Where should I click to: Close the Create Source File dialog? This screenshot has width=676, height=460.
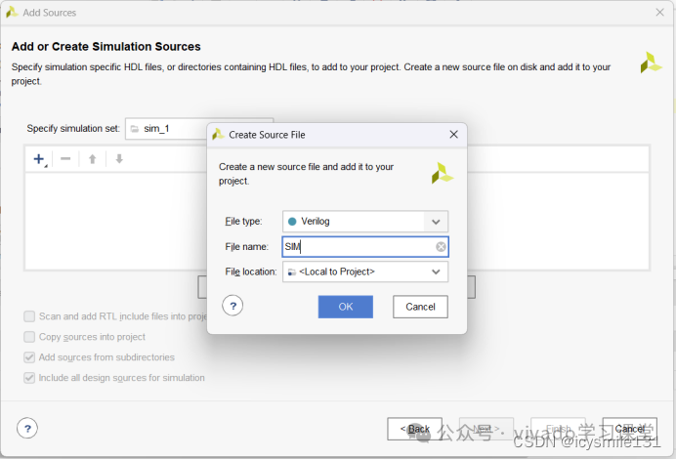point(453,135)
